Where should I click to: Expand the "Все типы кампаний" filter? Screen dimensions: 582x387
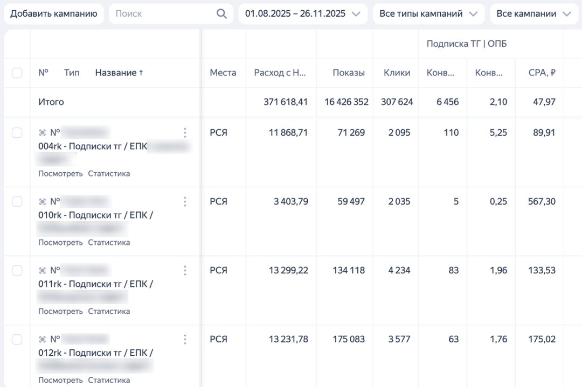(x=428, y=14)
